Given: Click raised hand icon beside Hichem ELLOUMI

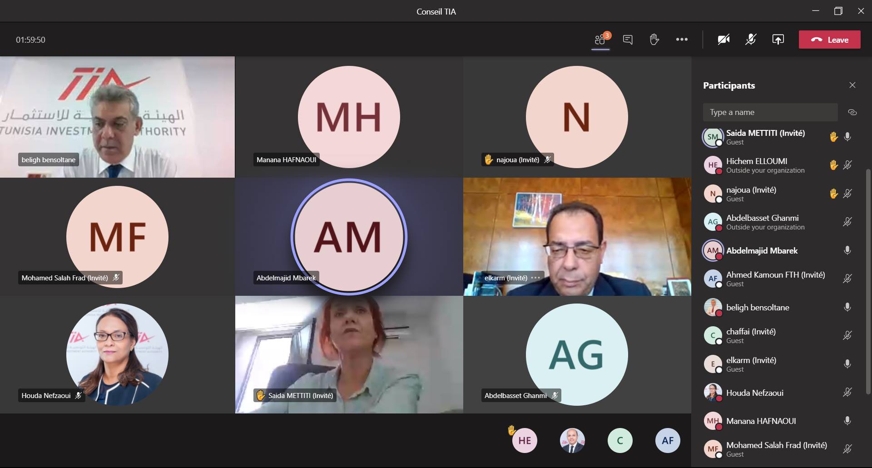Looking at the screenshot, I should pyautogui.click(x=833, y=165).
